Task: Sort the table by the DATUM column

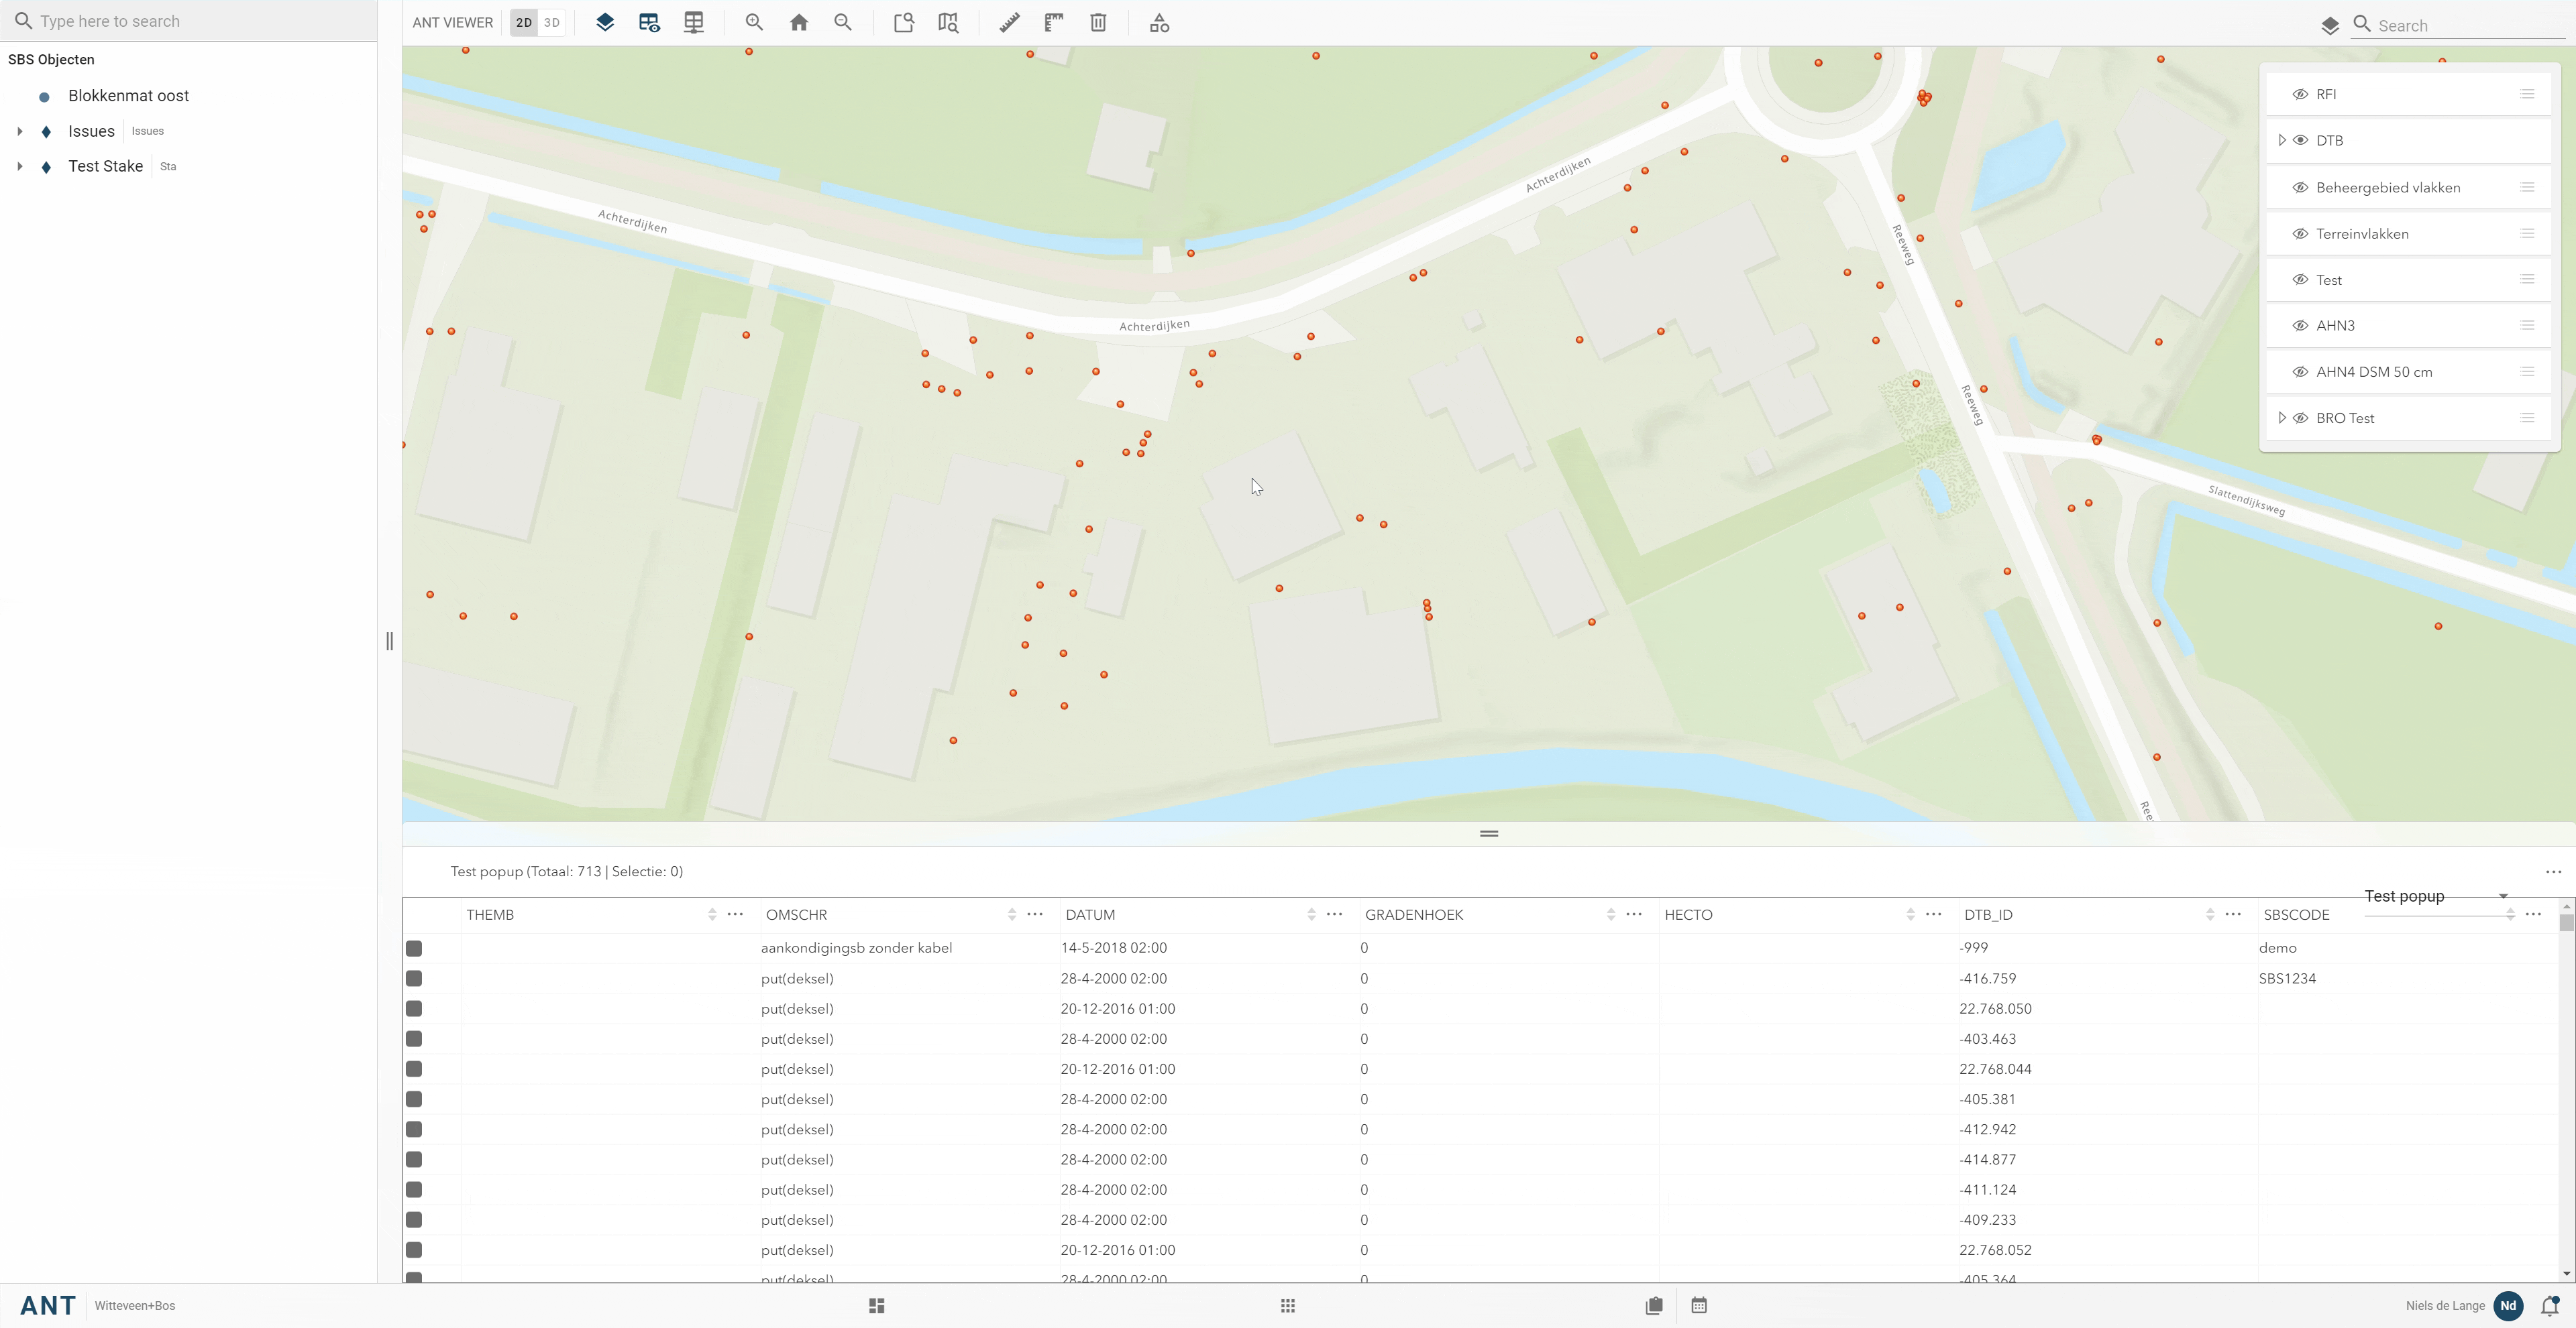Action: pos(1311,914)
